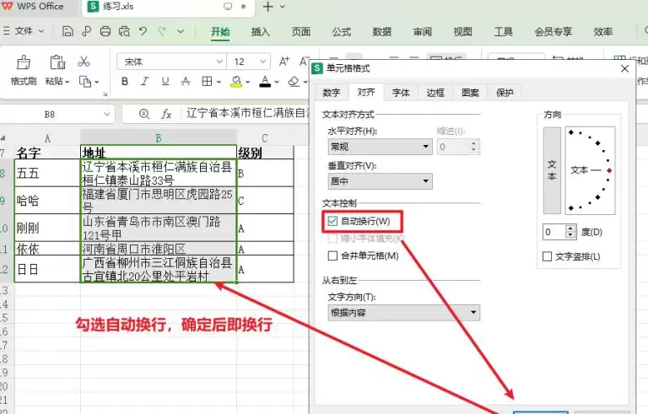Image resolution: width=648 pixels, height=414 pixels.
Task: Click the Undo arrow icon
Action: (143, 32)
